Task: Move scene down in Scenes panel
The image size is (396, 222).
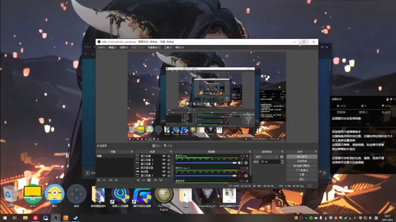Action: coord(116,180)
